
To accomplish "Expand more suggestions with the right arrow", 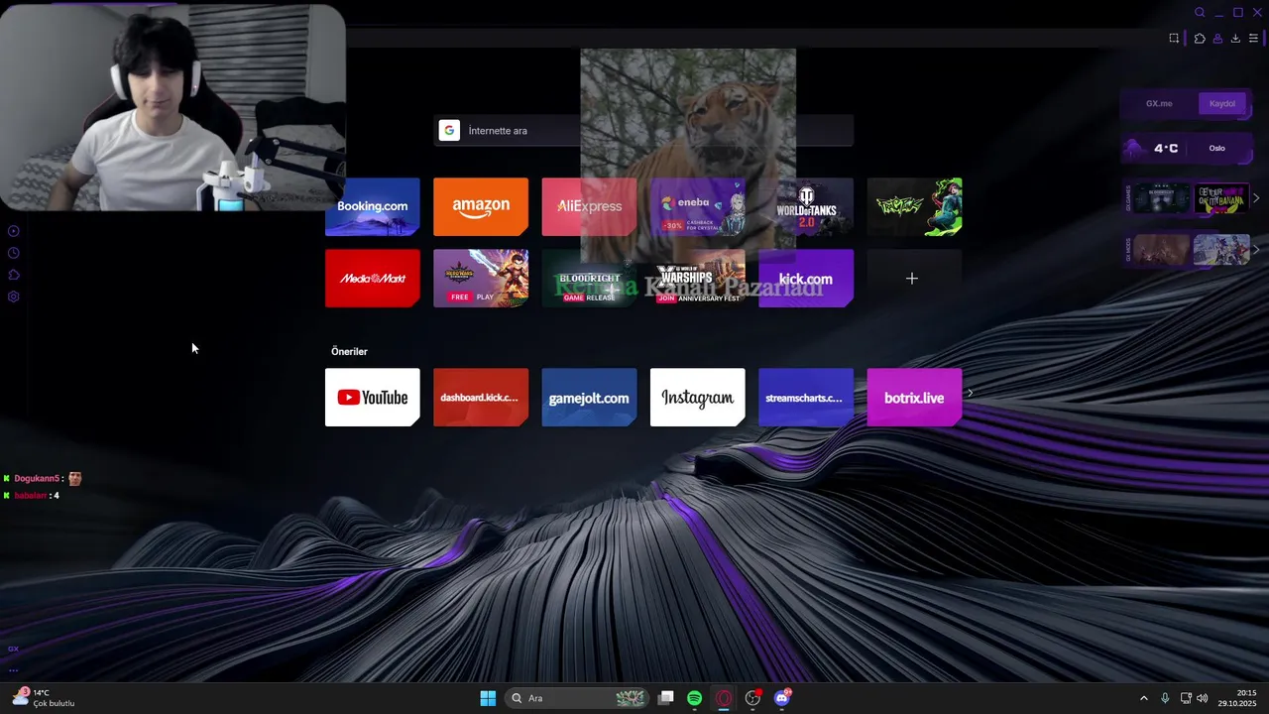I will coord(971,394).
